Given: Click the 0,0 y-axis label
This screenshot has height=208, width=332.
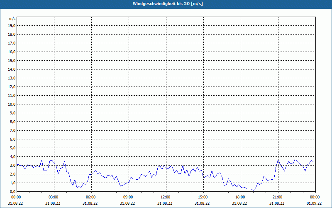Looking at the screenshot, I should (13, 191).
